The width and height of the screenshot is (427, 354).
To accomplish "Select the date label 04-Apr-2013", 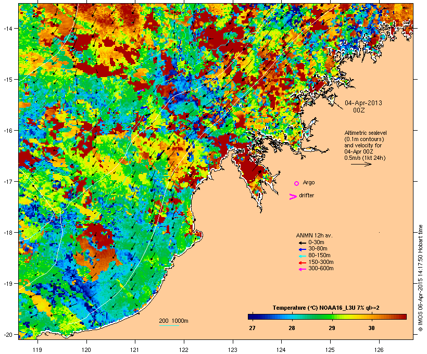I will point(363,103).
